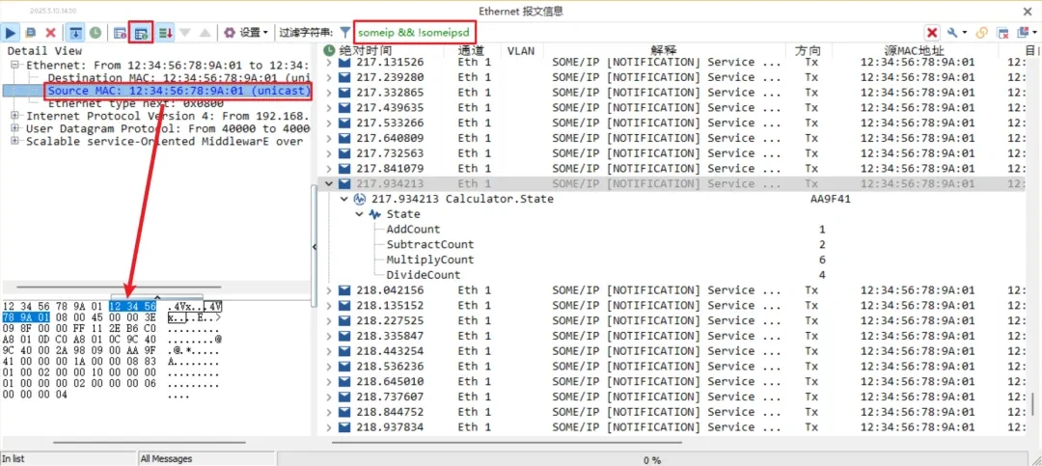Click the orange chain link icon
Viewport: 1042px width, 466px height.
point(981,32)
